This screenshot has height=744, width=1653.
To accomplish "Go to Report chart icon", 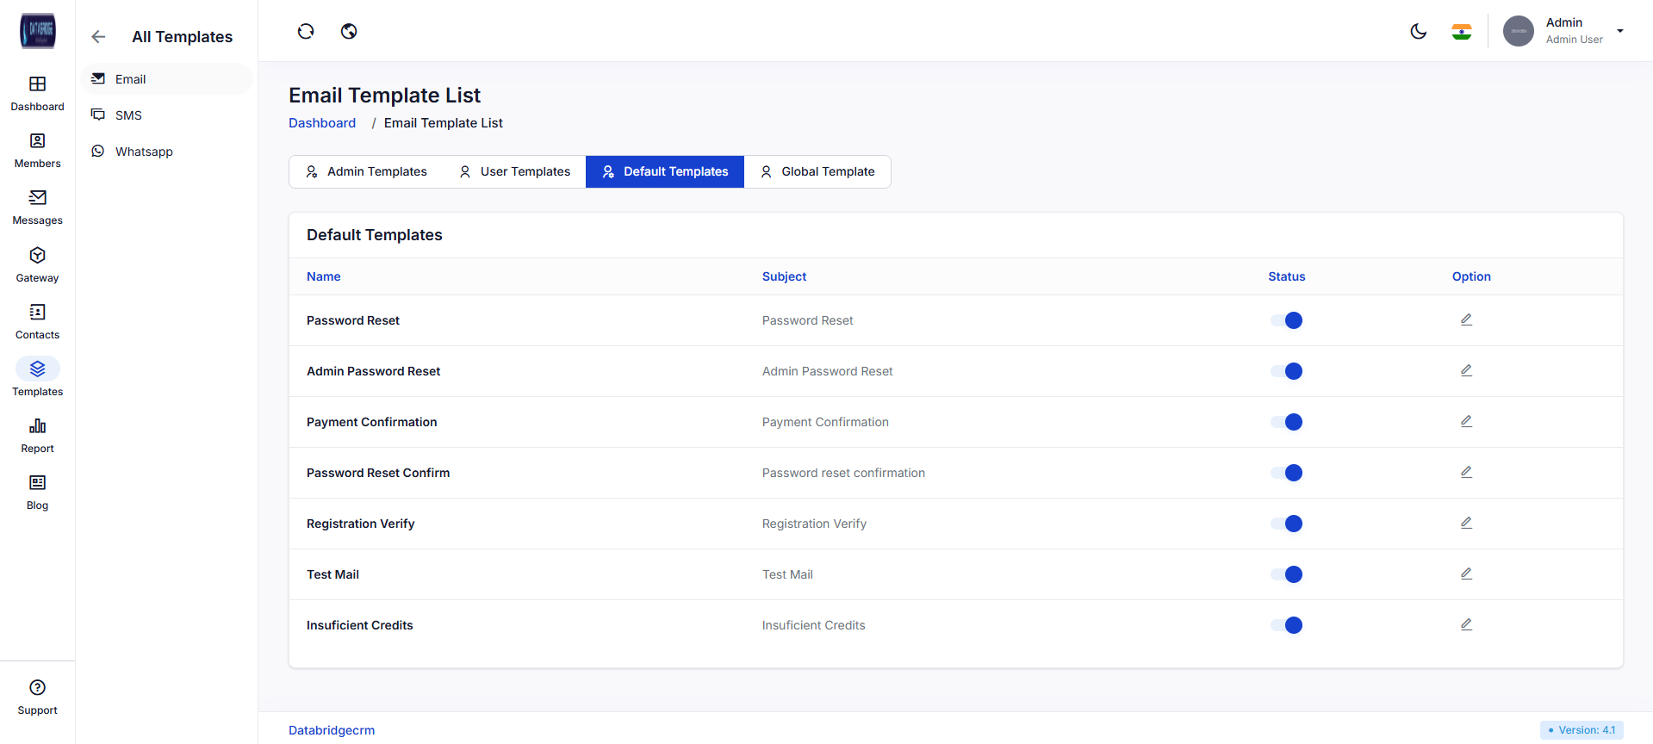I will click(x=37, y=426).
